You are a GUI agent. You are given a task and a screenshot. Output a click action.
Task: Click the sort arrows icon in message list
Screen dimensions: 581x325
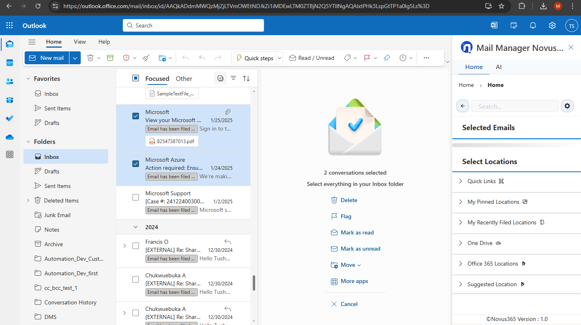coord(246,78)
